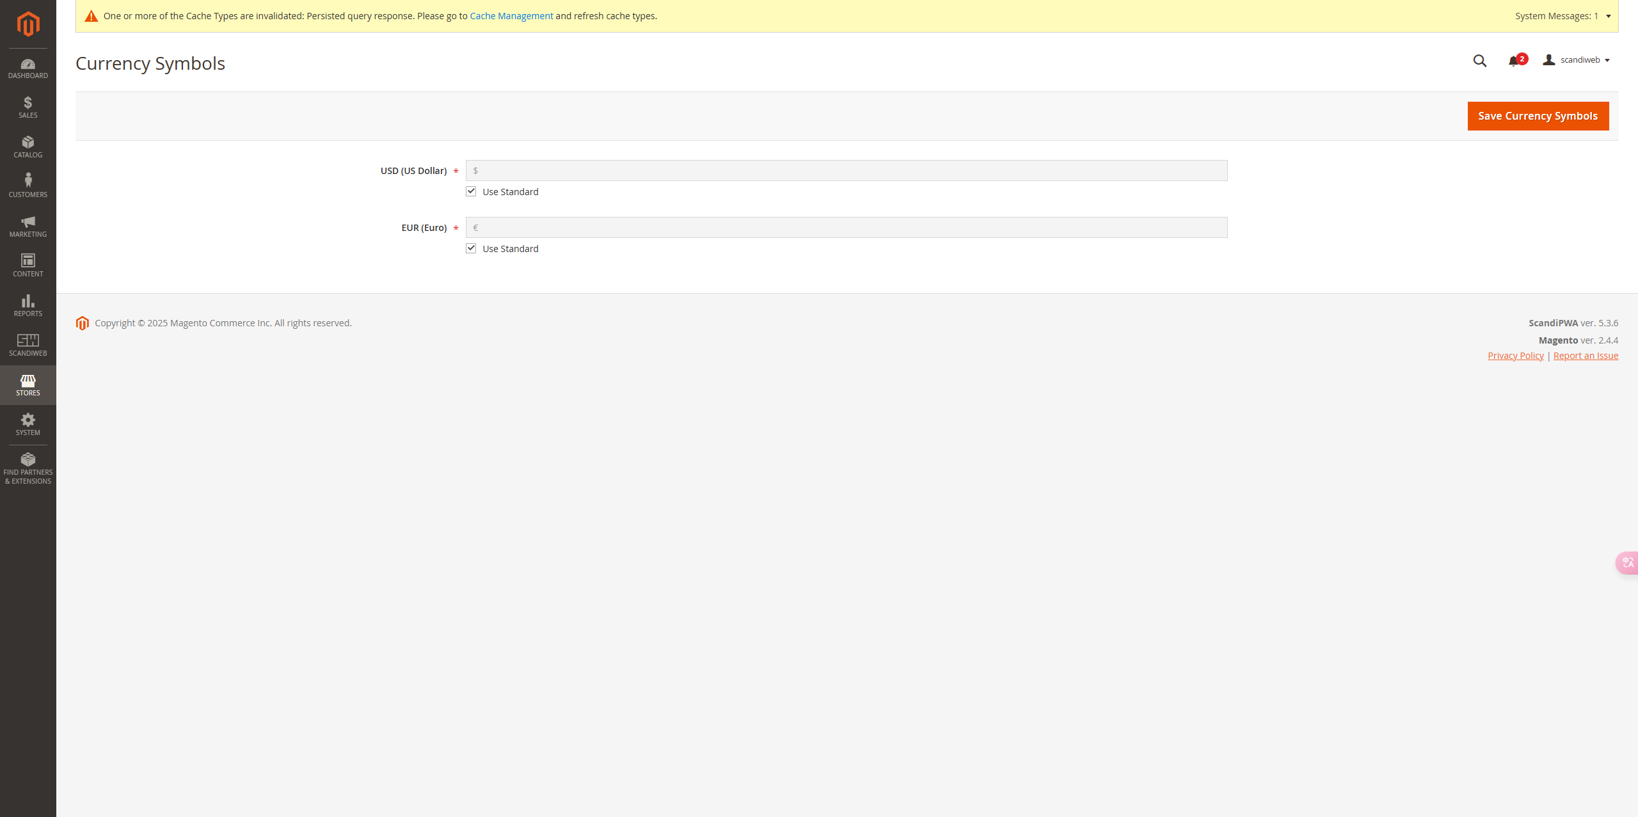This screenshot has width=1638, height=817.
Task: Open the Marketing megaphone icon menu
Action: click(28, 226)
